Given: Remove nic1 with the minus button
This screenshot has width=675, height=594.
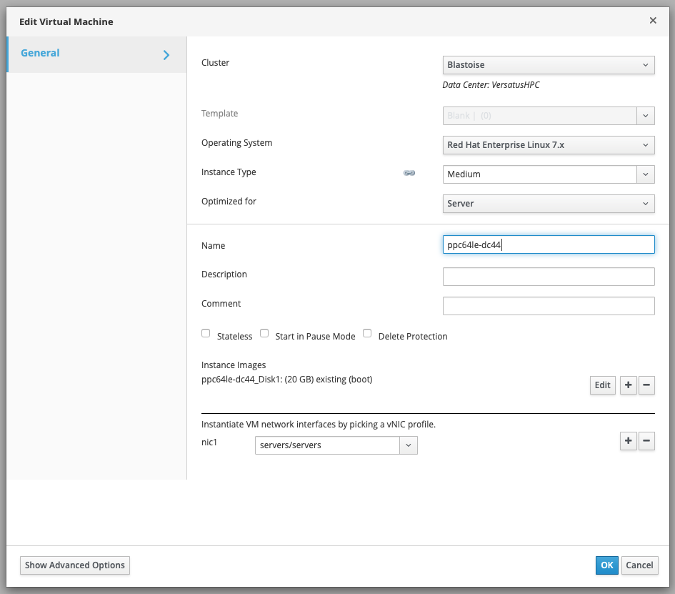Looking at the screenshot, I should tap(646, 441).
